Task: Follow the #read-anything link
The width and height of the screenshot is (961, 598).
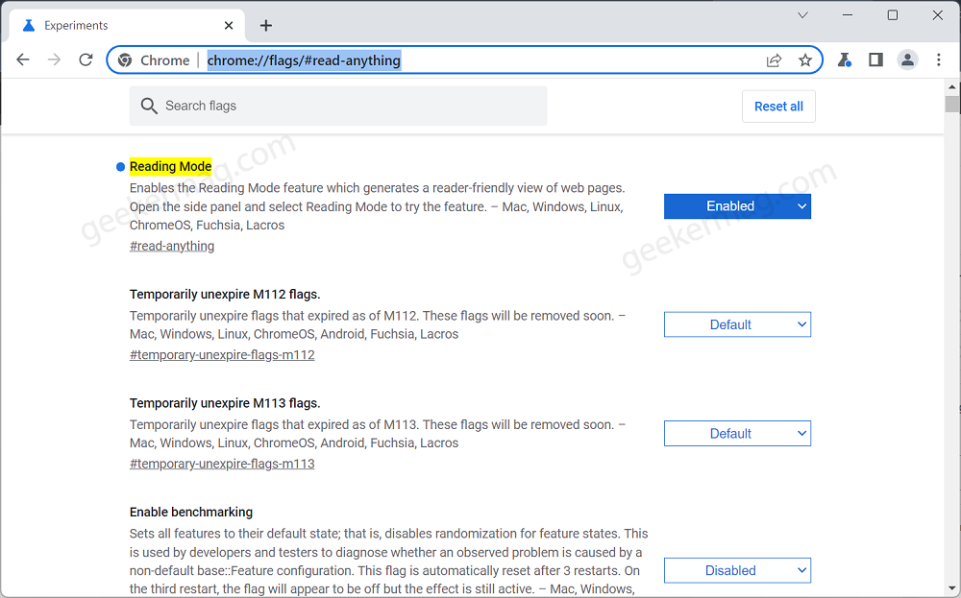Action: pyautogui.click(x=172, y=246)
